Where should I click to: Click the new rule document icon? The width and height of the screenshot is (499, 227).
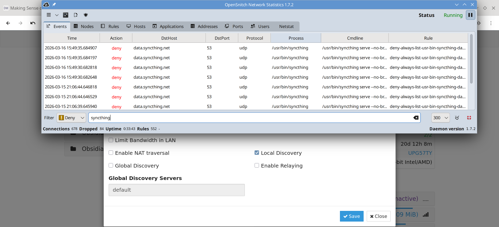[76, 15]
